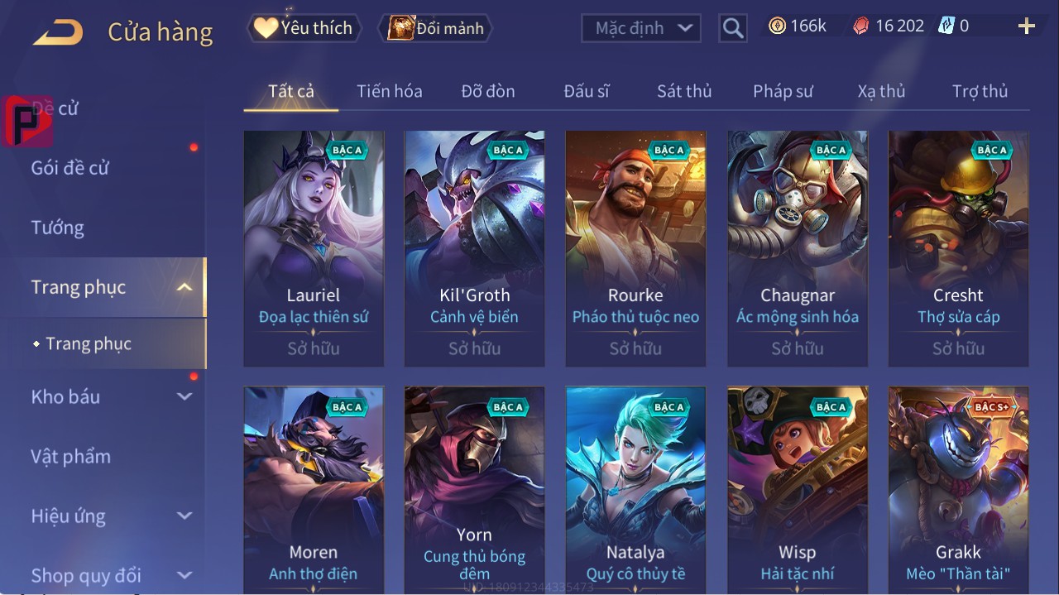Screen dimensions: 1059x595
Task: Open the Vật phẩm sidebar item
Action: (x=70, y=456)
